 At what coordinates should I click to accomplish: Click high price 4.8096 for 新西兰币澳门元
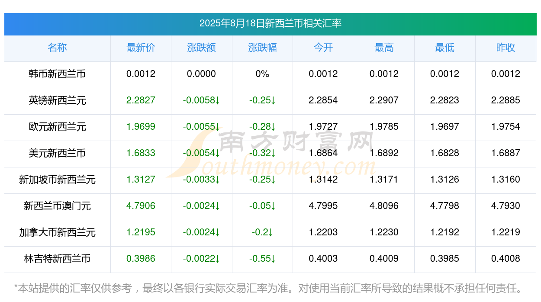pyautogui.click(x=384, y=206)
